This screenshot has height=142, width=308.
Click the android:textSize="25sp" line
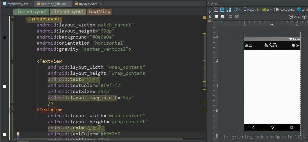pos(80,92)
